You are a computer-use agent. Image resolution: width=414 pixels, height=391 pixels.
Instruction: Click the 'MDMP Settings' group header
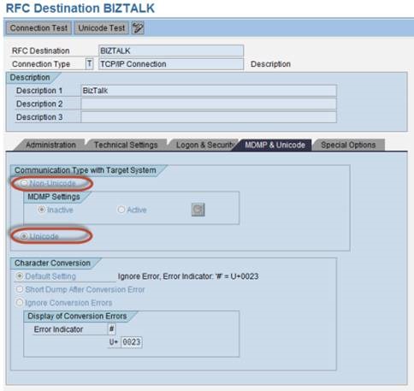tap(54, 197)
